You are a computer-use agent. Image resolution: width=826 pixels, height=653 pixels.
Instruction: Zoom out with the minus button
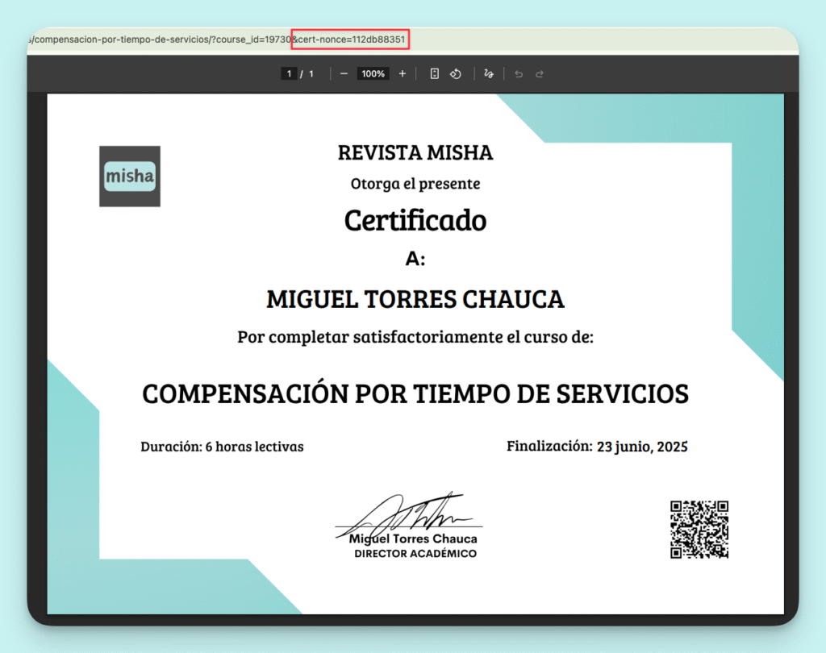point(344,73)
